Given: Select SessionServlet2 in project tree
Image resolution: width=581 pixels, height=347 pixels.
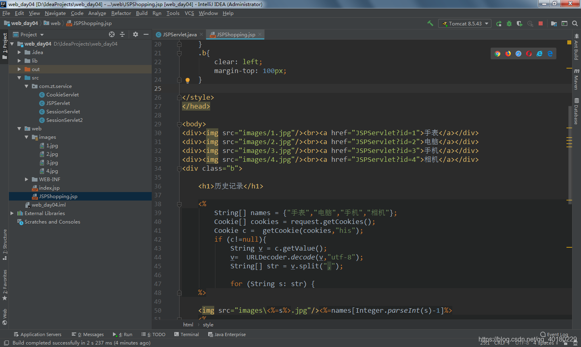Looking at the screenshot, I should point(64,120).
